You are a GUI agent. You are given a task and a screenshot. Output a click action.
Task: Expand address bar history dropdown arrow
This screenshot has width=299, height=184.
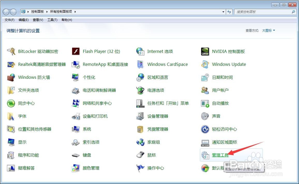coord(223,12)
